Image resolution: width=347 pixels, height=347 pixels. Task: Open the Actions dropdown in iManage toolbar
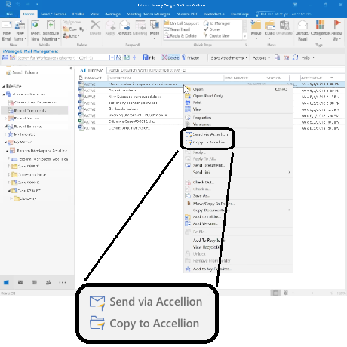pyautogui.click(x=261, y=57)
